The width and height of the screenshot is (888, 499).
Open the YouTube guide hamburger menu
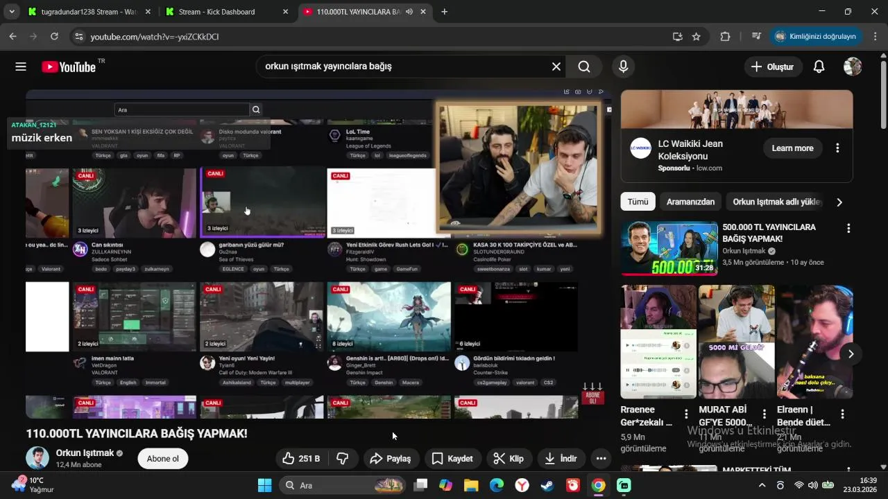point(21,67)
